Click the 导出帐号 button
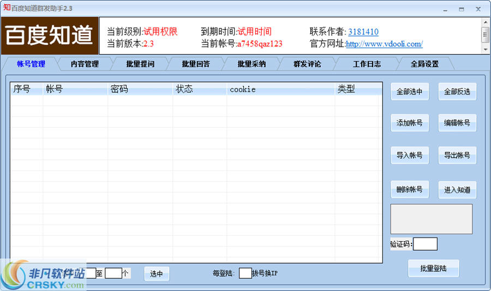The image size is (491, 291). tap(457, 155)
